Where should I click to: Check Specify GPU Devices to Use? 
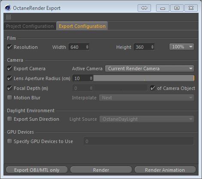pyautogui.click(x=9, y=141)
